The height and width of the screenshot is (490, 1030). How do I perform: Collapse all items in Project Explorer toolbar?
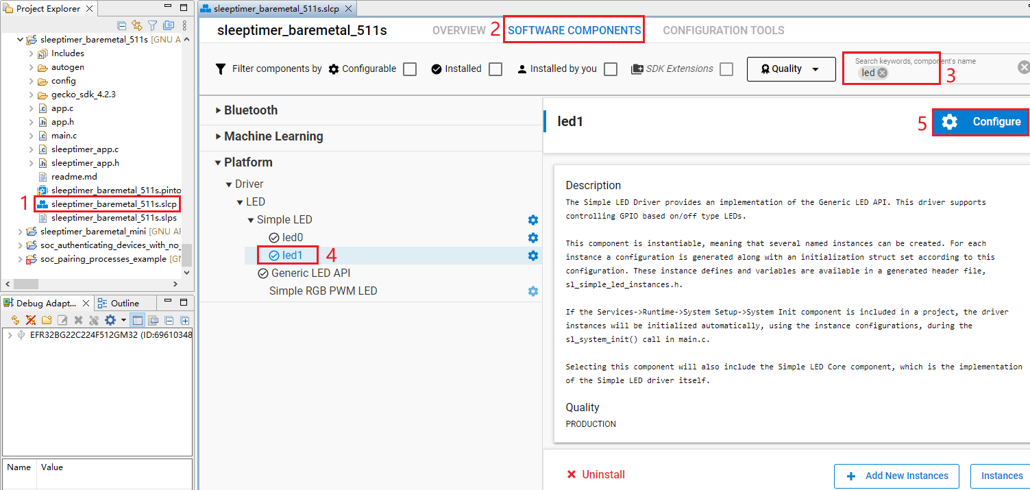pyautogui.click(x=122, y=25)
